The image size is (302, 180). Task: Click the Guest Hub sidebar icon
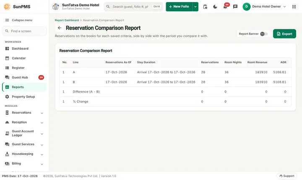(7, 77)
